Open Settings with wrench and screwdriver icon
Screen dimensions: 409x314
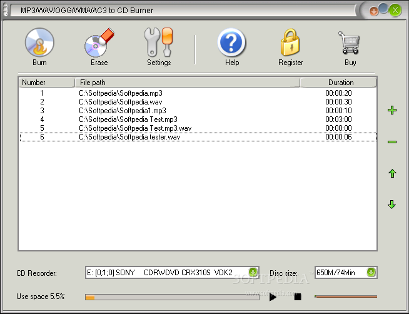click(x=159, y=42)
